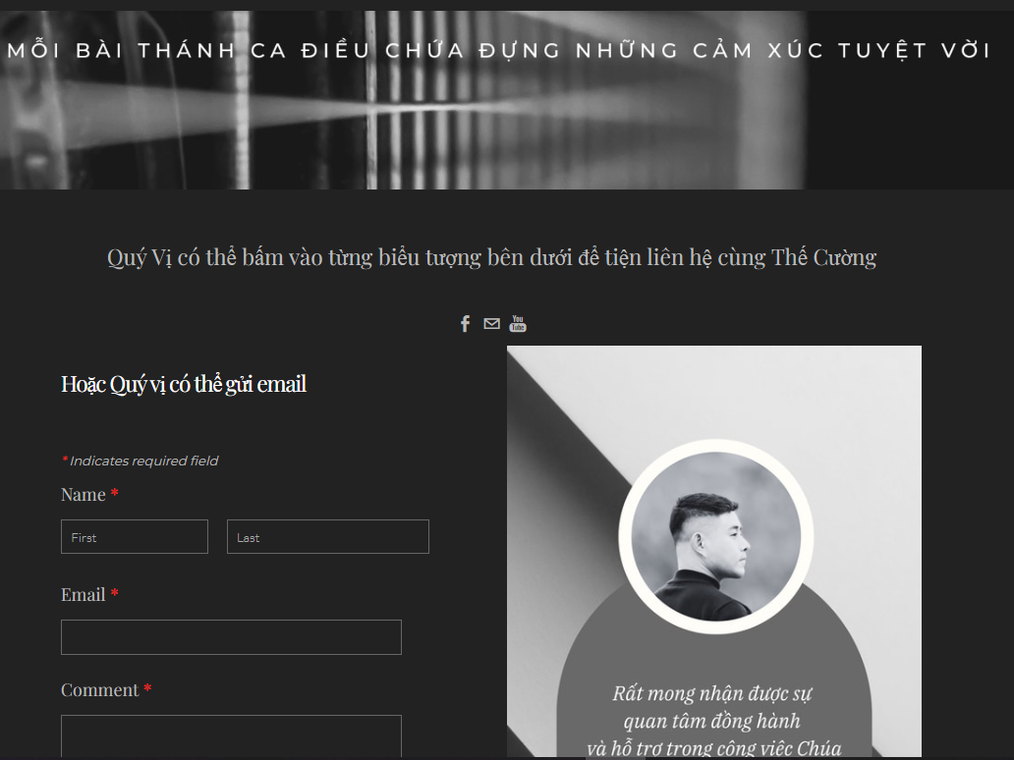Click the 'Indicates required field' note
The height and width of the screenshot is (760, 1014).
point(141,461)
